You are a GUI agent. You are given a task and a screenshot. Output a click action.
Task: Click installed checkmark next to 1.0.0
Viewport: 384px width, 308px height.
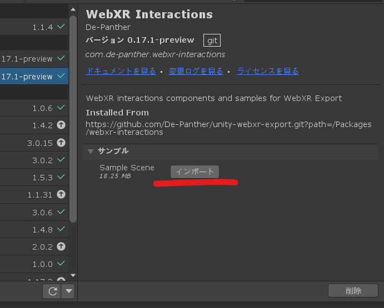(x=61, y=263)
